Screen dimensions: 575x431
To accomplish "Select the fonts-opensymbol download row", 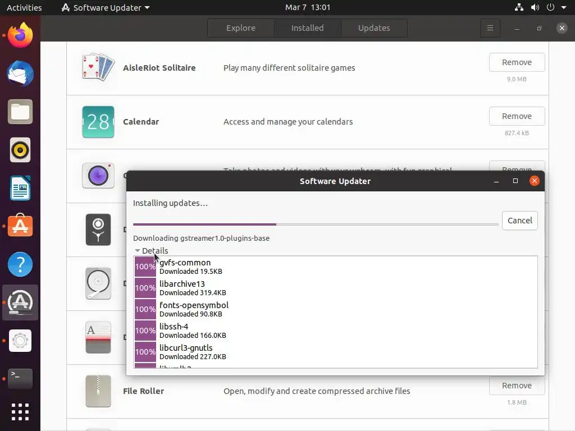I will (x=336, y=309).
